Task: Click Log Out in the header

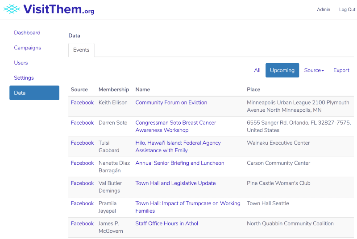Action: (347, 10)
